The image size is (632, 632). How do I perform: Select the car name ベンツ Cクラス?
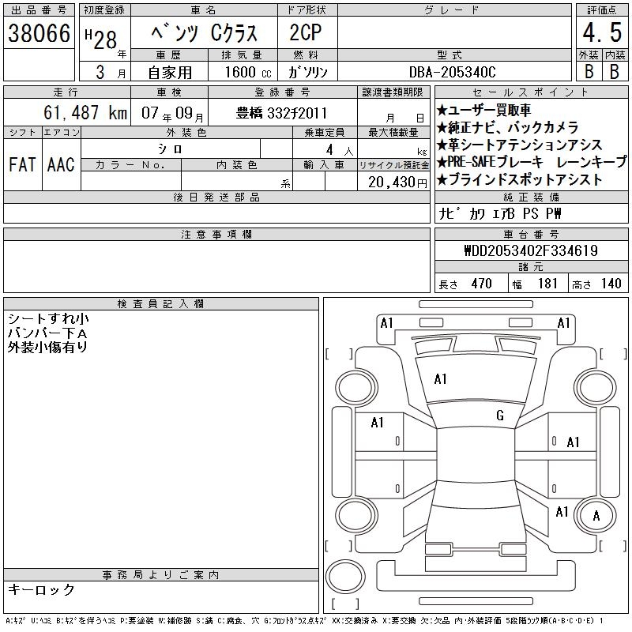(204, 32)
